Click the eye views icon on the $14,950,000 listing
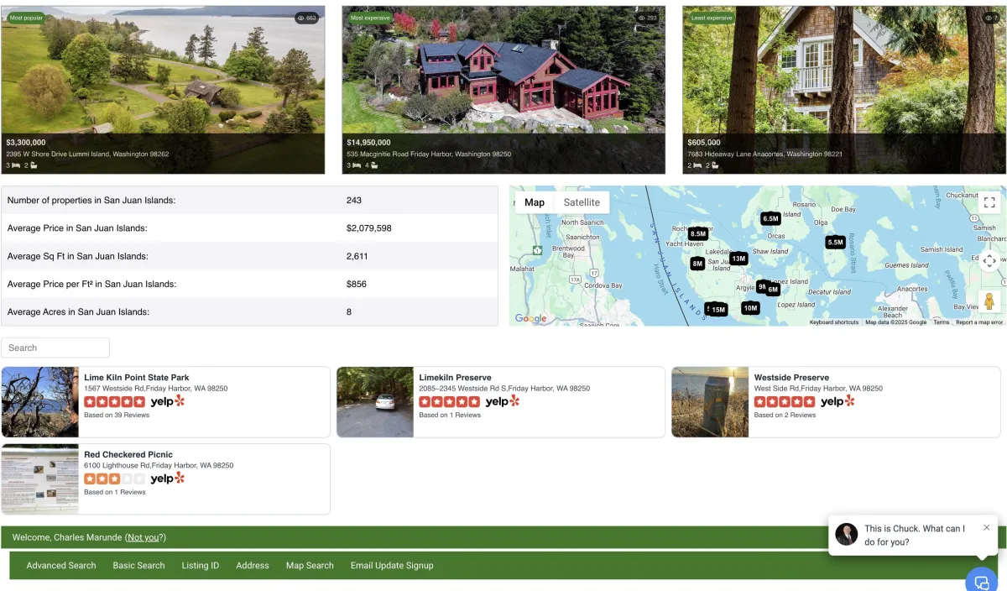 coord(641,18)
